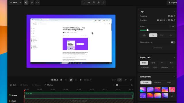The width and height of the screenshot is (184, 103).
Task: Click the Split scissors tool
Action: point(13,85)
